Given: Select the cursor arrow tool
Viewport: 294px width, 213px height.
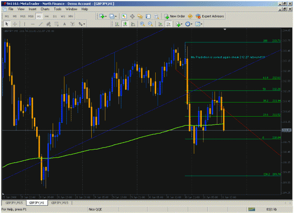Looking at the screenshot, I should (7, 24).
